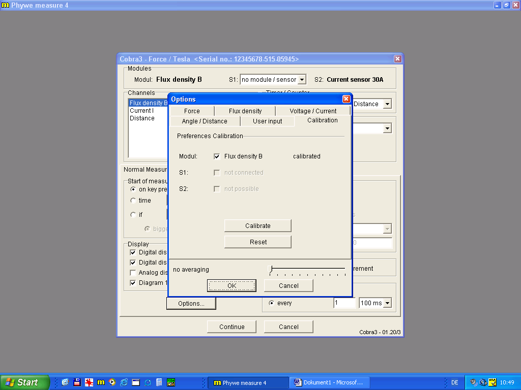Screen dimensions: 521x390
Task: Toggle the first Digital display checkbox
Action: point(133,252)
